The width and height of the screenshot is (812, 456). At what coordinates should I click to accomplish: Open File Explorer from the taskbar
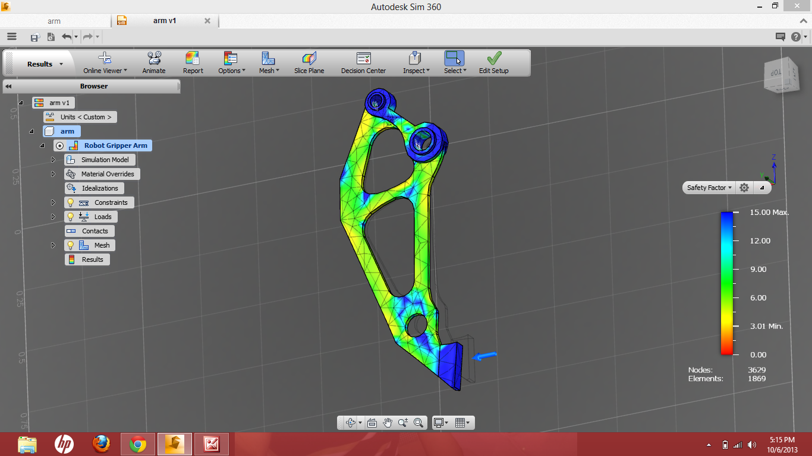click(27, 444)
